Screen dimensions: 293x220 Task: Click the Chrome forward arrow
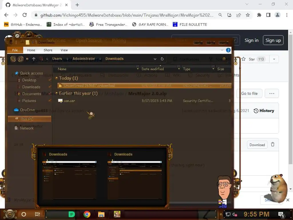click(15, 15)
